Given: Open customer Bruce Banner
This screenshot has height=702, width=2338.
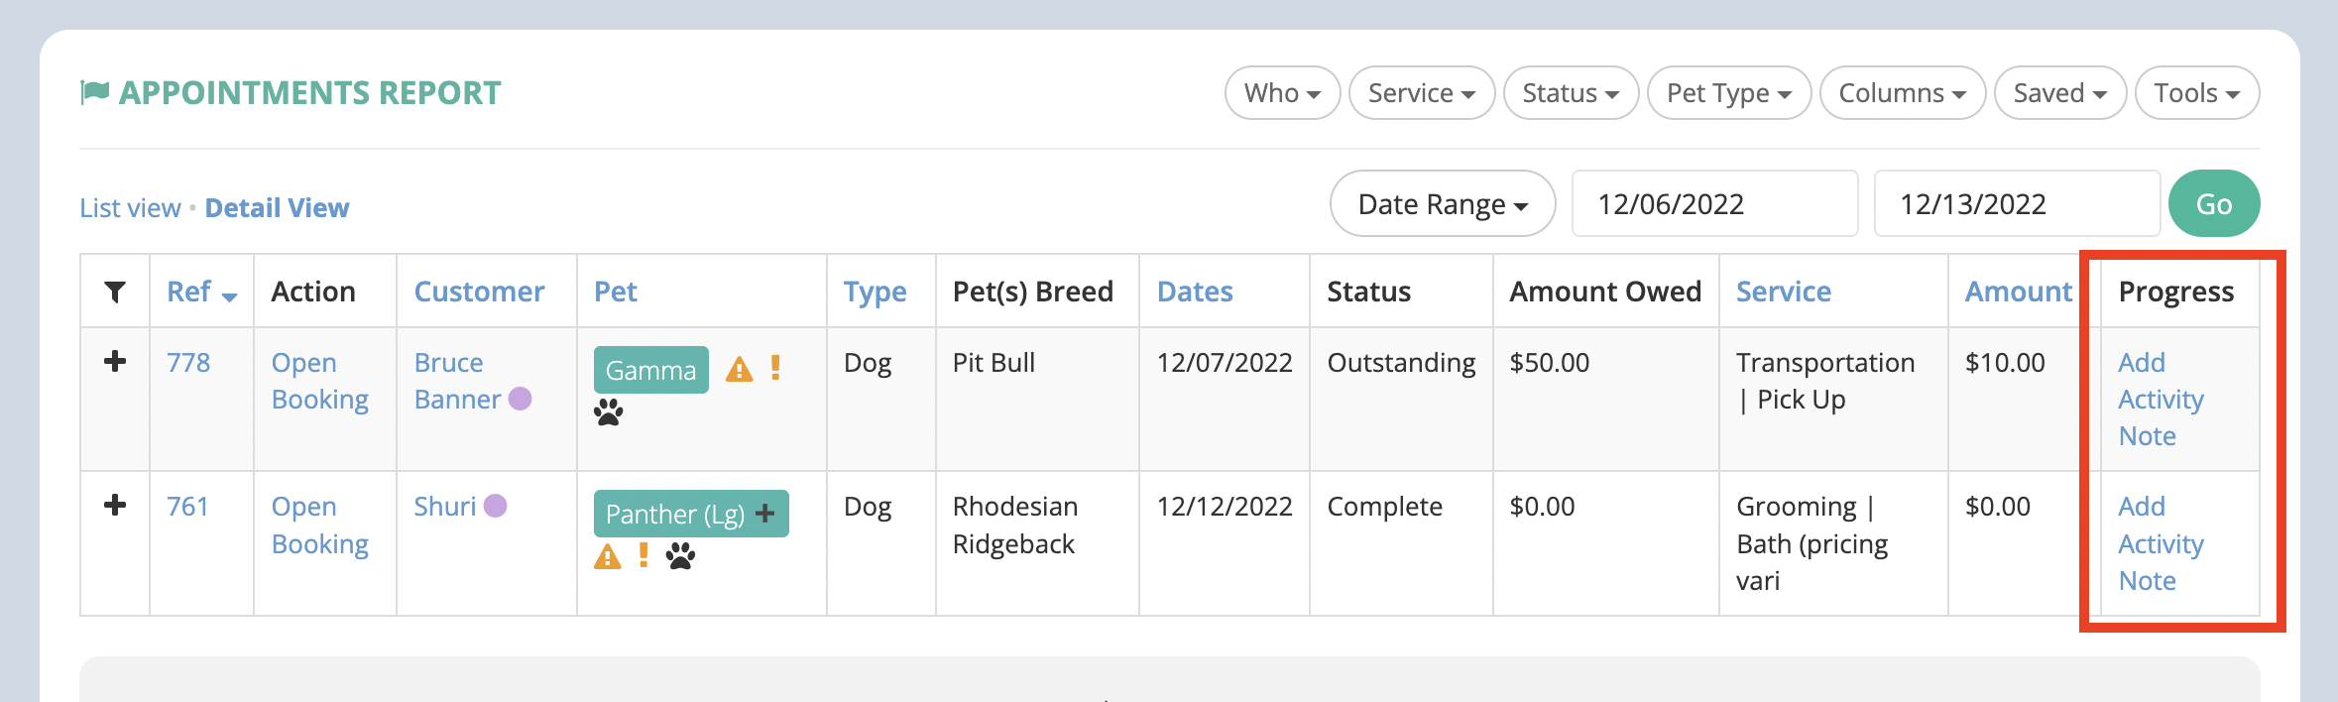Looking at the screenshot, I should [x=457, y=381].
